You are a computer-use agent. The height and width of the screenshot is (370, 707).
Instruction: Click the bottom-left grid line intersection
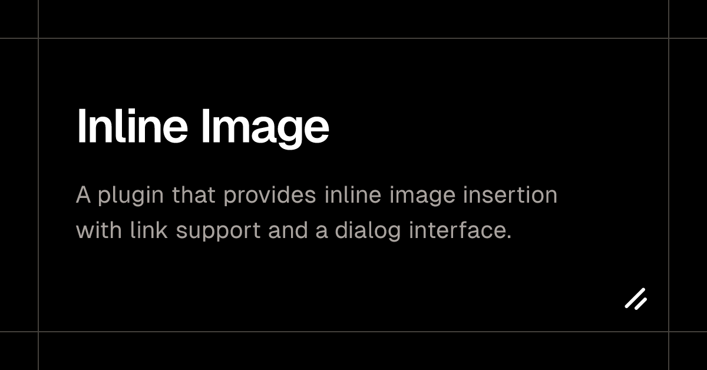[38, 332]
